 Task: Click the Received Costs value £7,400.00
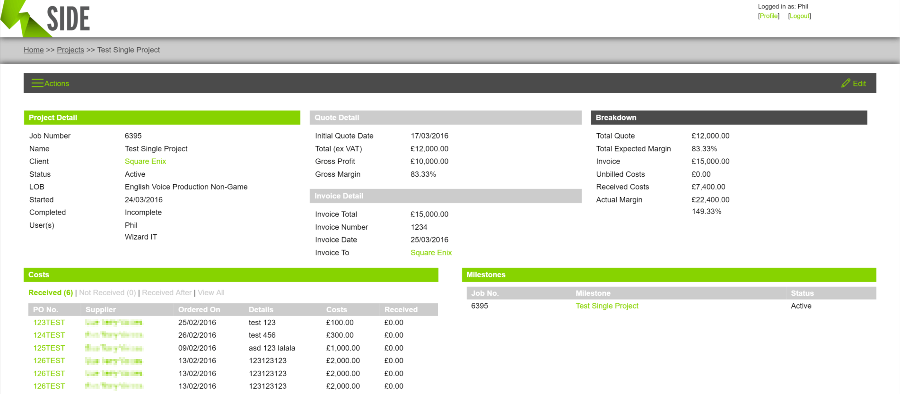708,187
